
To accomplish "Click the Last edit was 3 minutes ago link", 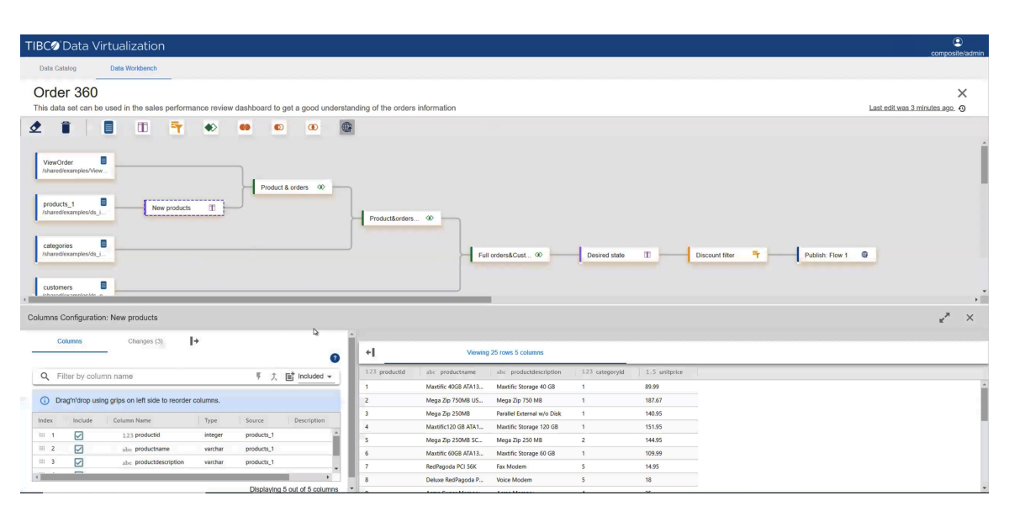I will 911,108.
